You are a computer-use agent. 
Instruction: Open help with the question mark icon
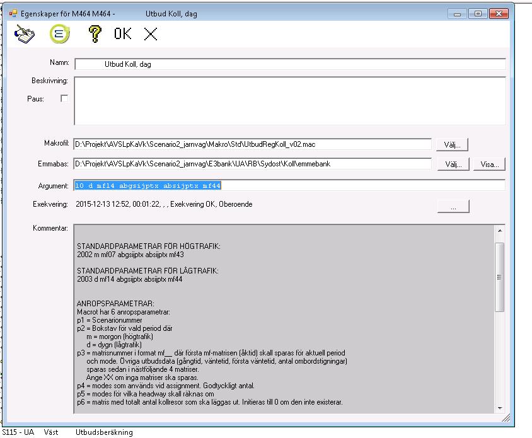click(x=95, y=34)
